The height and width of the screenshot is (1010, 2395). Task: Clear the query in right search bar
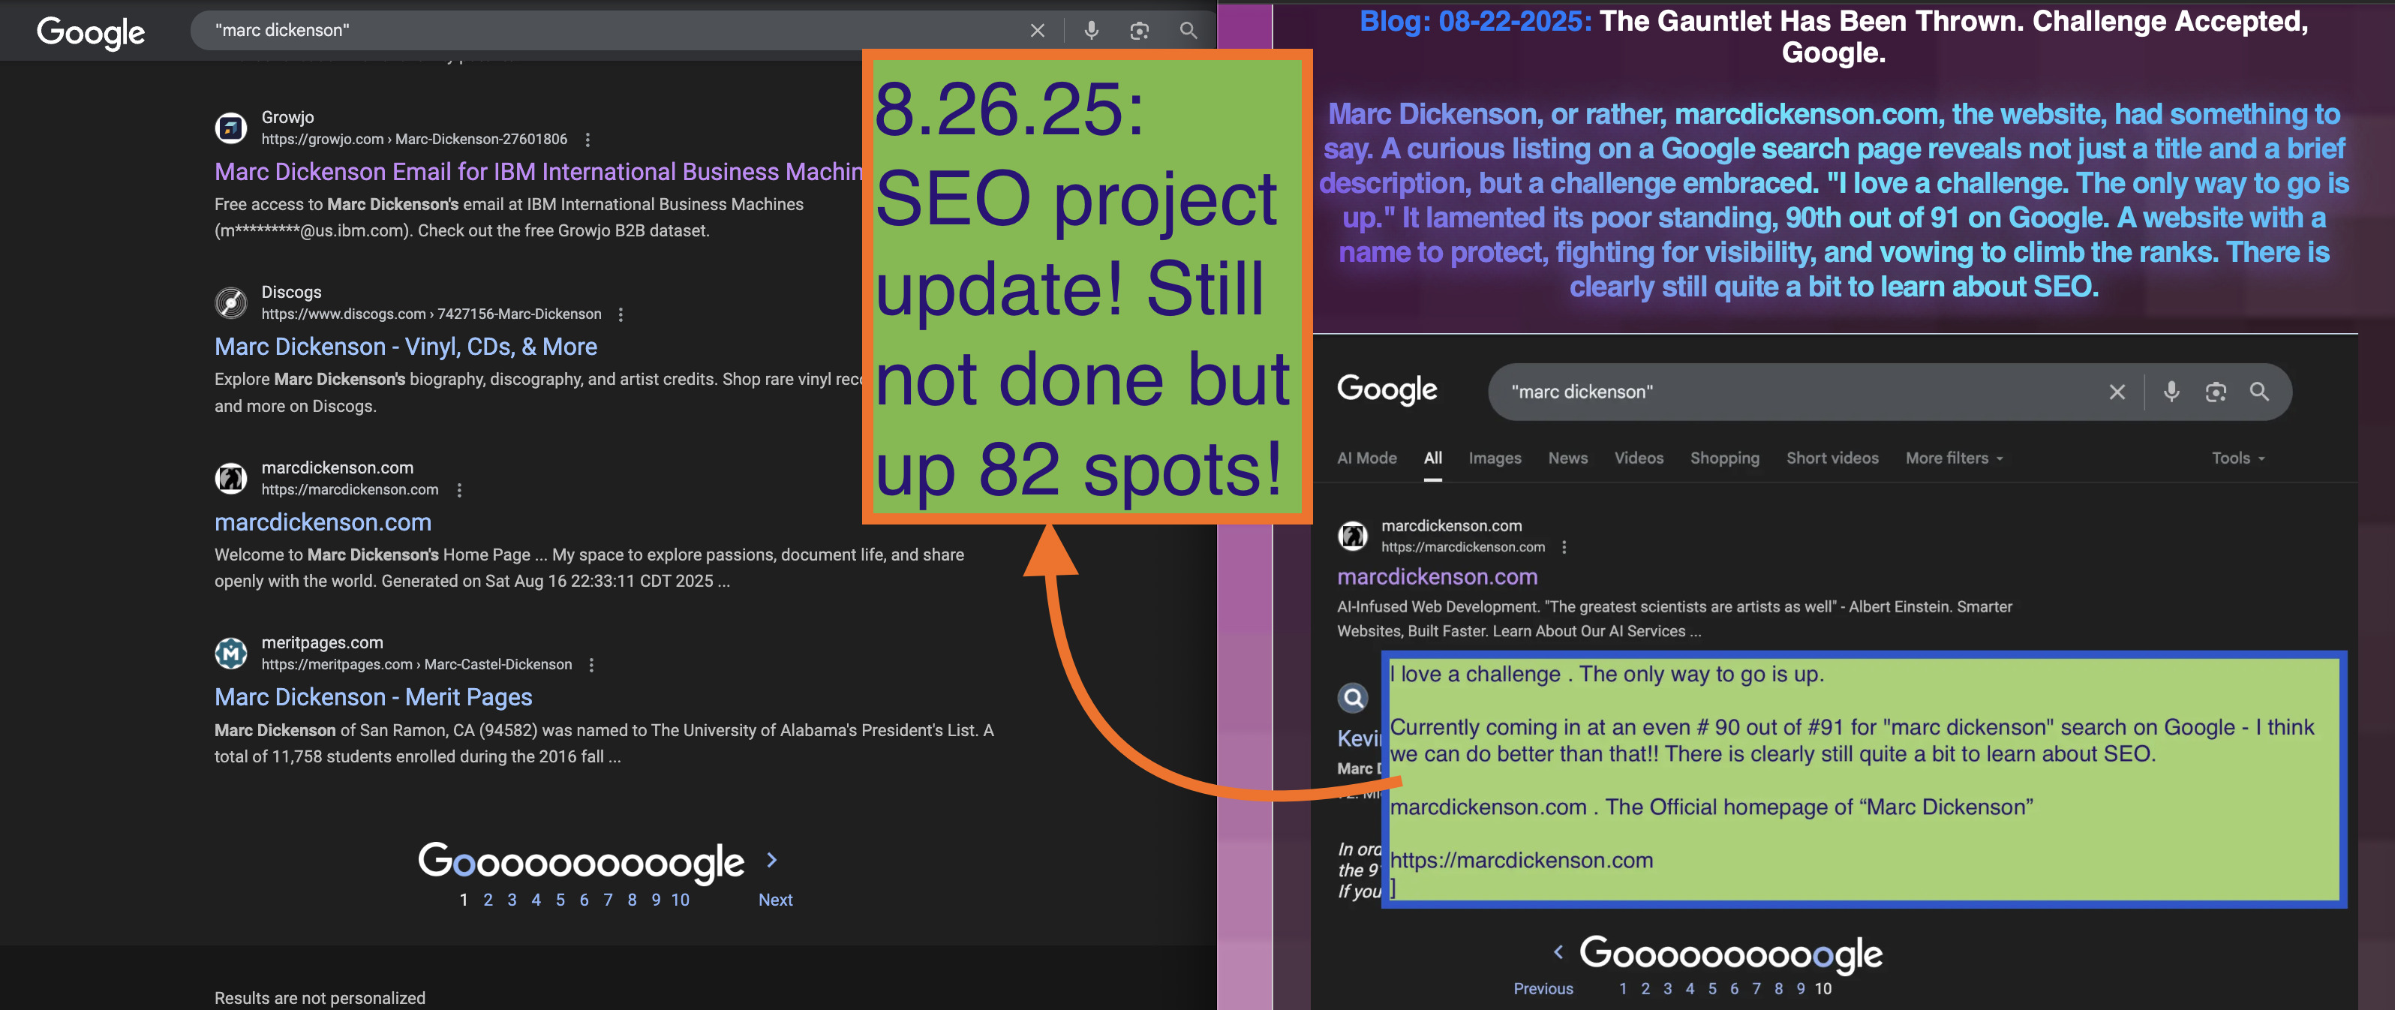(x=2117, y=392)
